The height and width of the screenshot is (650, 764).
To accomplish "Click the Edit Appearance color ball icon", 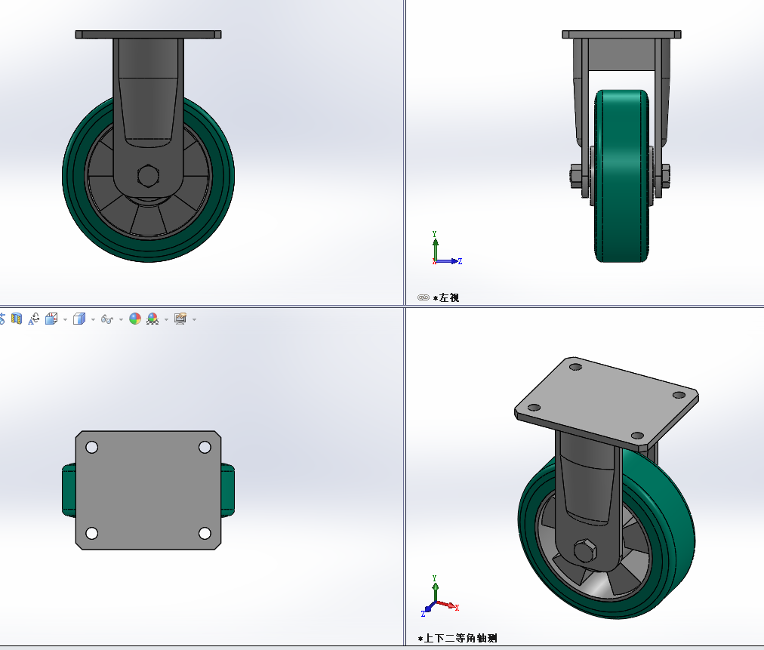I will [x=135, y=319].
